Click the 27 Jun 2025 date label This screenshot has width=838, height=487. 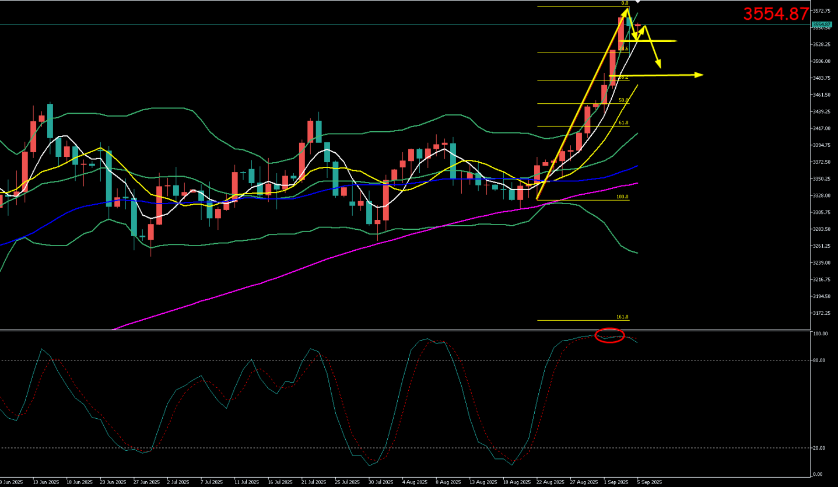(146, 482)
